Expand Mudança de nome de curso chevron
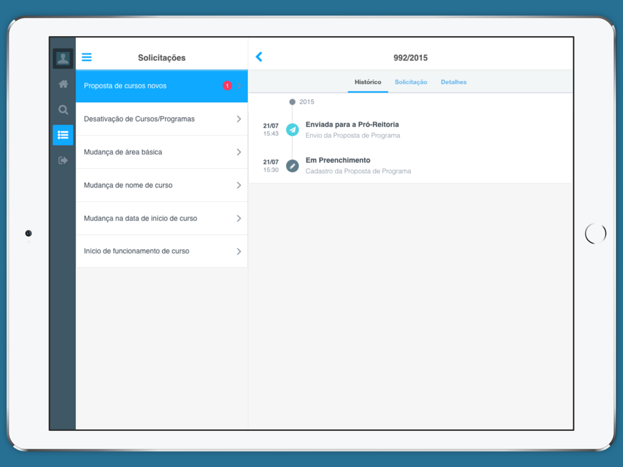 coord(239,185)
